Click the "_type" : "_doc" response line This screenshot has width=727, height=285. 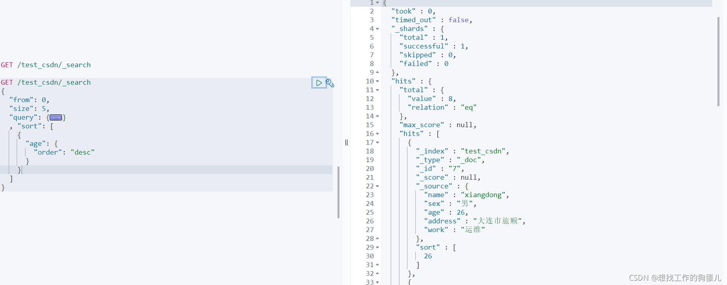point(450,160)
